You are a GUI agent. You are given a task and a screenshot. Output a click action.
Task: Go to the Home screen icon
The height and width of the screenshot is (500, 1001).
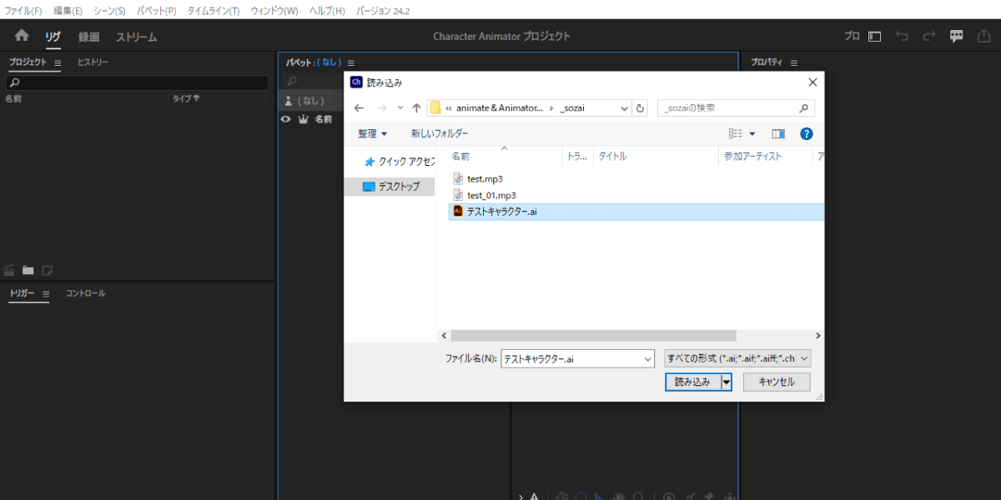point(22,36)
